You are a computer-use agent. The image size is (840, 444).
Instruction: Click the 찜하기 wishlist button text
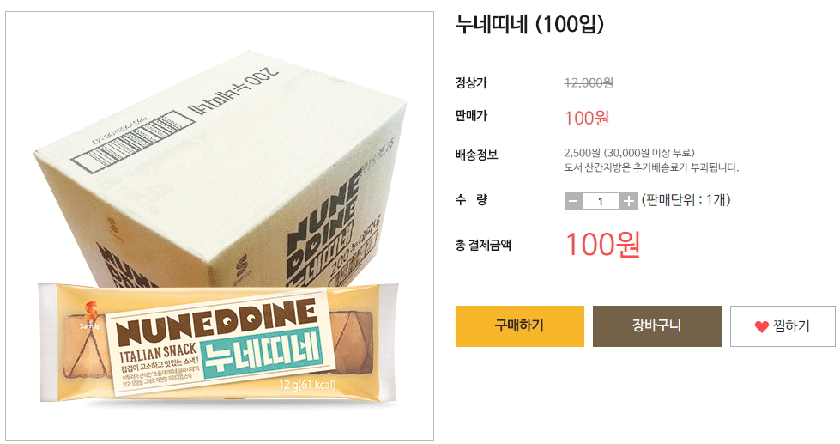point(791,326)
